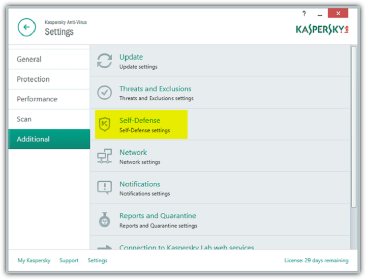Open Connection to Kaspersky Lab web services

tap(187, 247)
